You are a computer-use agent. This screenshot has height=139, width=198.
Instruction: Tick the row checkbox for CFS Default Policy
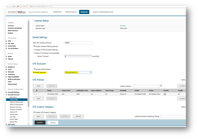click(34, 94)
